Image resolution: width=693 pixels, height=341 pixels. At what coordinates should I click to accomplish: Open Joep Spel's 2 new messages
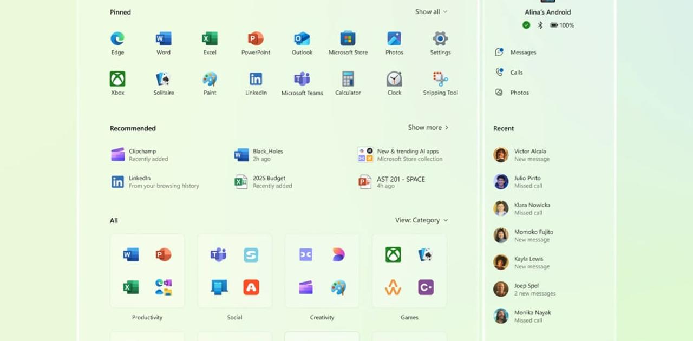click(525, 290)
